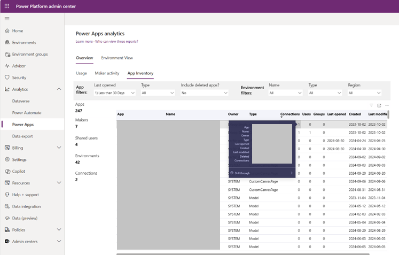Viewport: 399px width, 255px height.
Task: Sort by Created column header
Action: pyautogui.click(x=355, y=114)
